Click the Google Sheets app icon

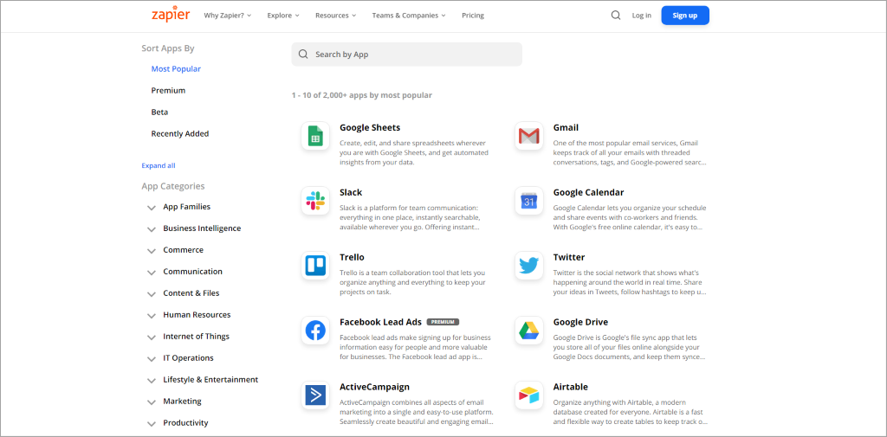[x=315, y=137]
